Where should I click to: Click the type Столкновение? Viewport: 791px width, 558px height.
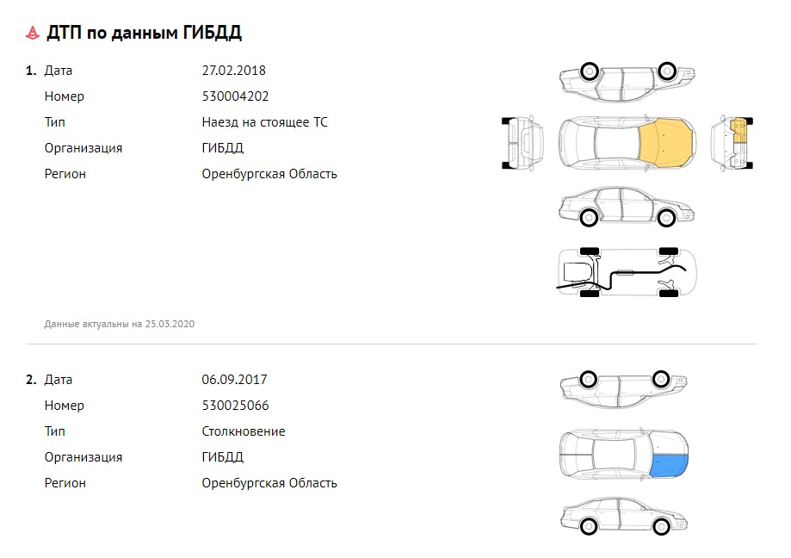pos(244,431)
